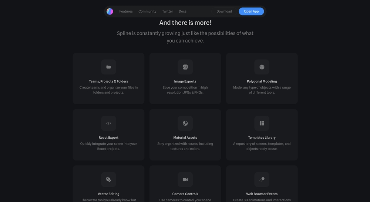370x202 pixels.
Task: Click the Material Assets sphere icon
Action: 185,123
